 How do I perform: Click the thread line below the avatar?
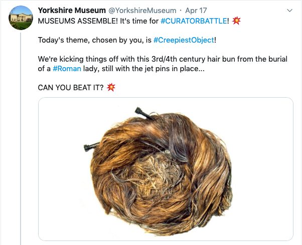[x=21, y=138]
